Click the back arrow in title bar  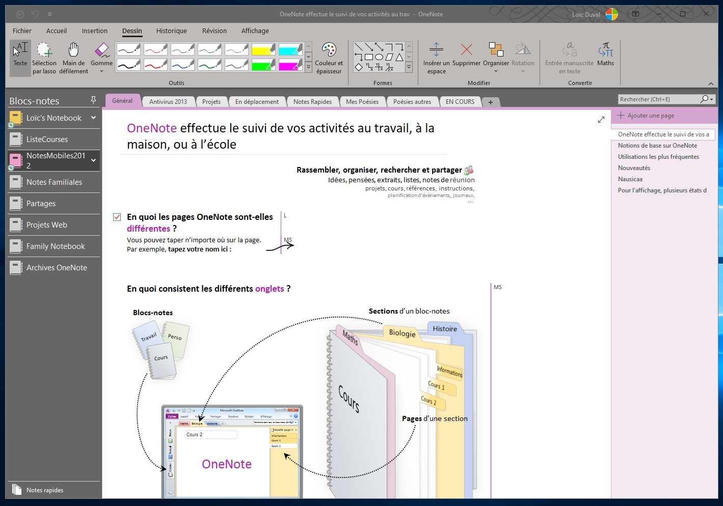click(x=20, y=14)
